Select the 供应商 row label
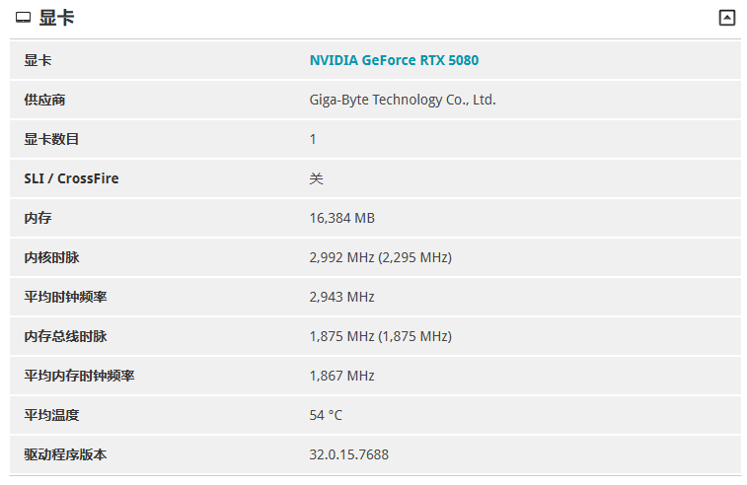This screenshot has width=747, height=485. [44, 100]
